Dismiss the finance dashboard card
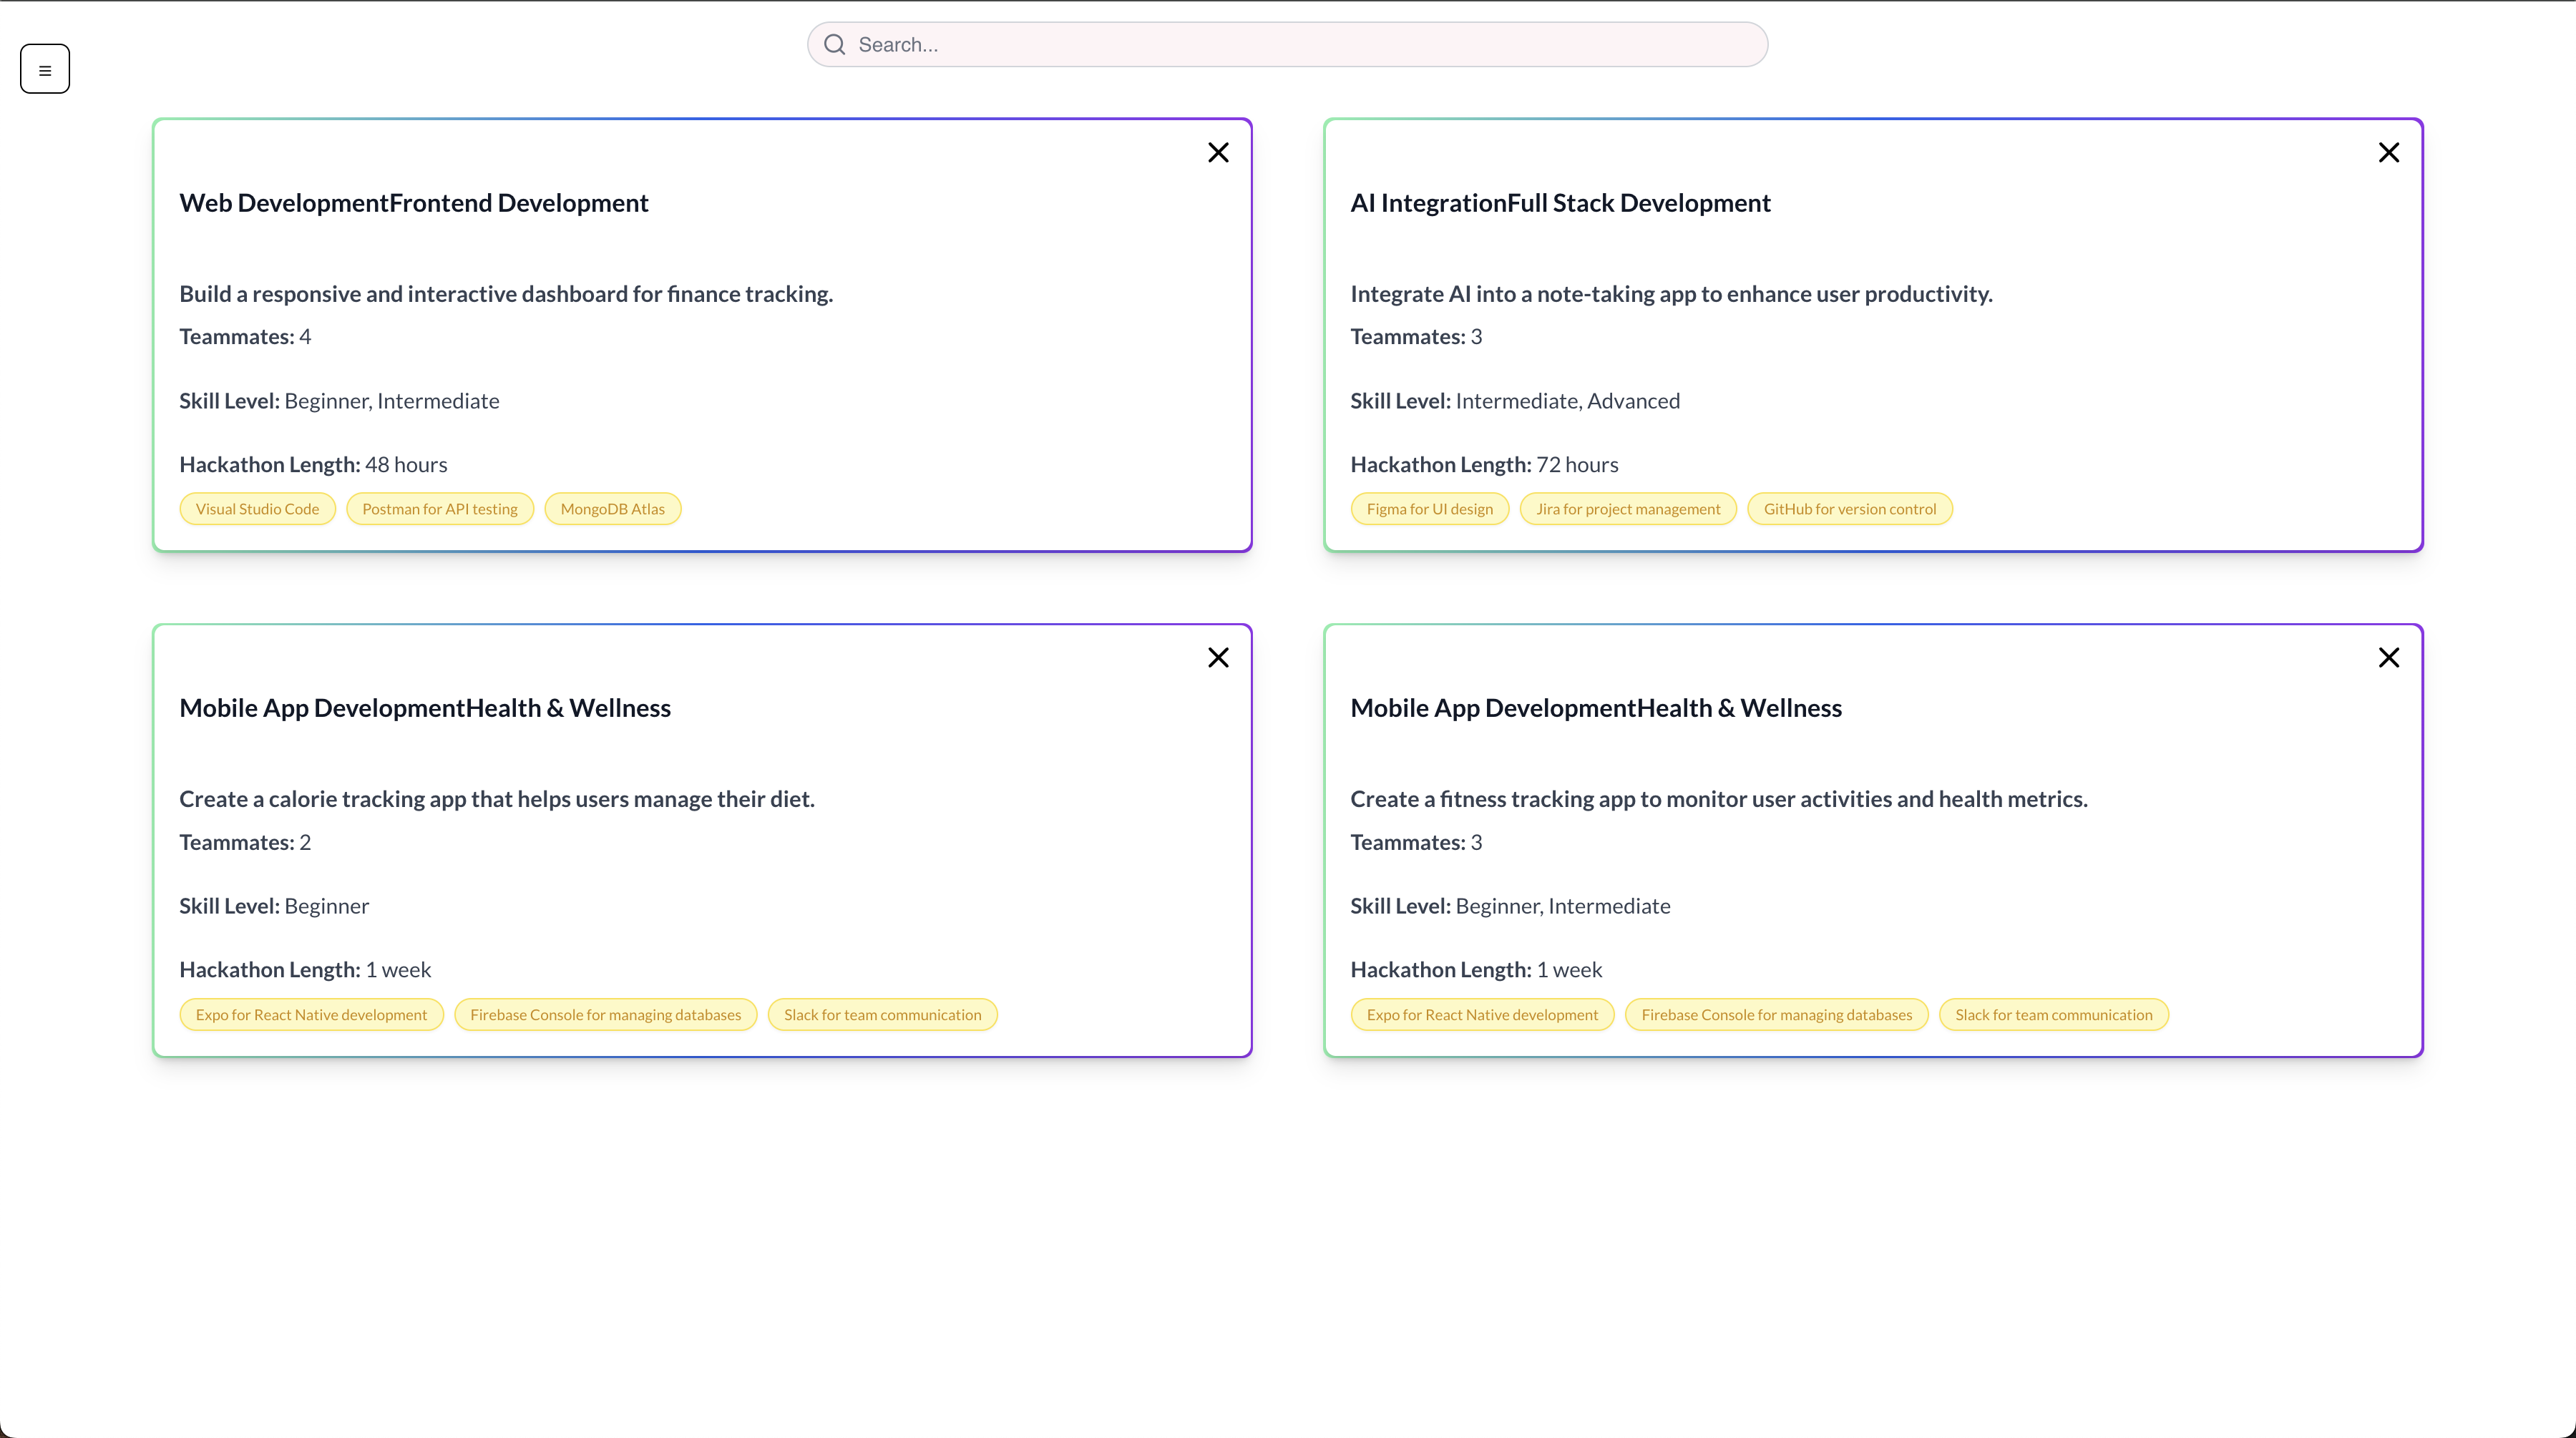The image size is (2576, 1438). (x=1218, y=152)
